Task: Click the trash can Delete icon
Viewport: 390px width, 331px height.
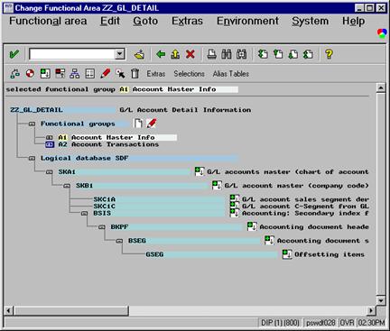Action: click(x=135, y=73)
